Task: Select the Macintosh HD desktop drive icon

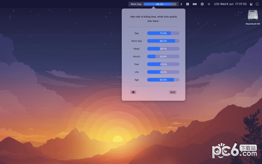Action: tap(253, 15)
